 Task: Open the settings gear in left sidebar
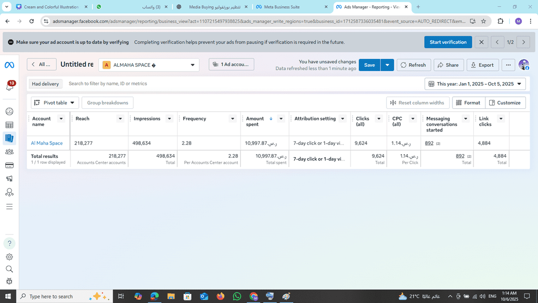9,257
